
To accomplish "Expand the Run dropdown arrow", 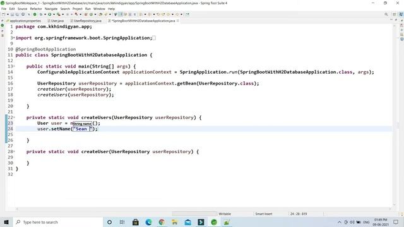I will pyautogui.click(x=54, y=15).
